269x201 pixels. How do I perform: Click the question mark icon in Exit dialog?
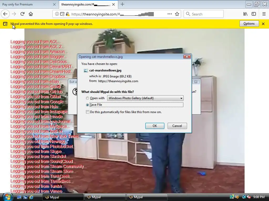click(x=75, y=92)
